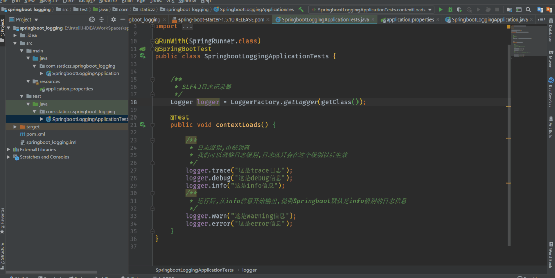
Task: Start debugging with the green bug icon
Action: [450, 10]
